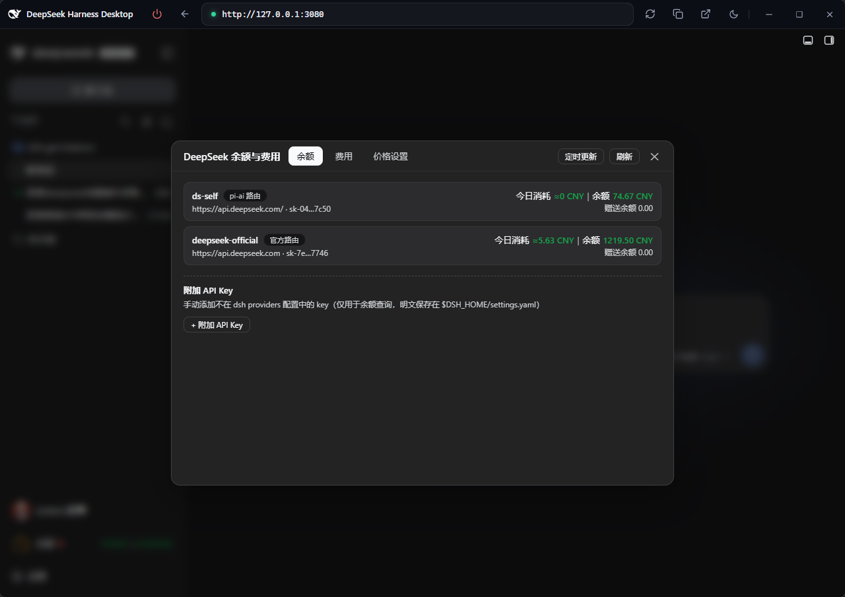The height and width of the screenshot is (597, 845).
Task: Click the 官方路由 badge
Action: point(285,240)
